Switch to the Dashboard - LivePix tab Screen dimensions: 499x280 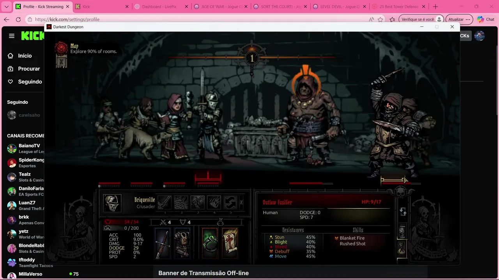tap(161, 7)
